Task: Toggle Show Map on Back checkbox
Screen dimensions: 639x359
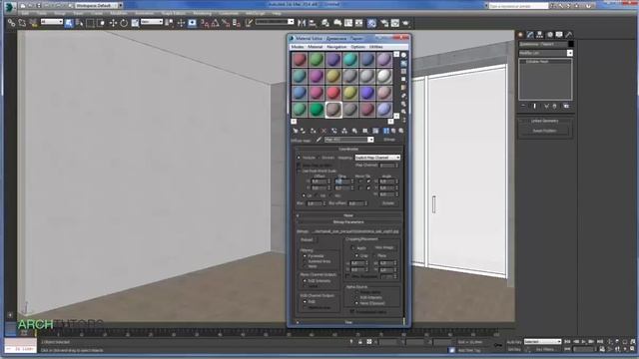Action: tap(299, 166)
